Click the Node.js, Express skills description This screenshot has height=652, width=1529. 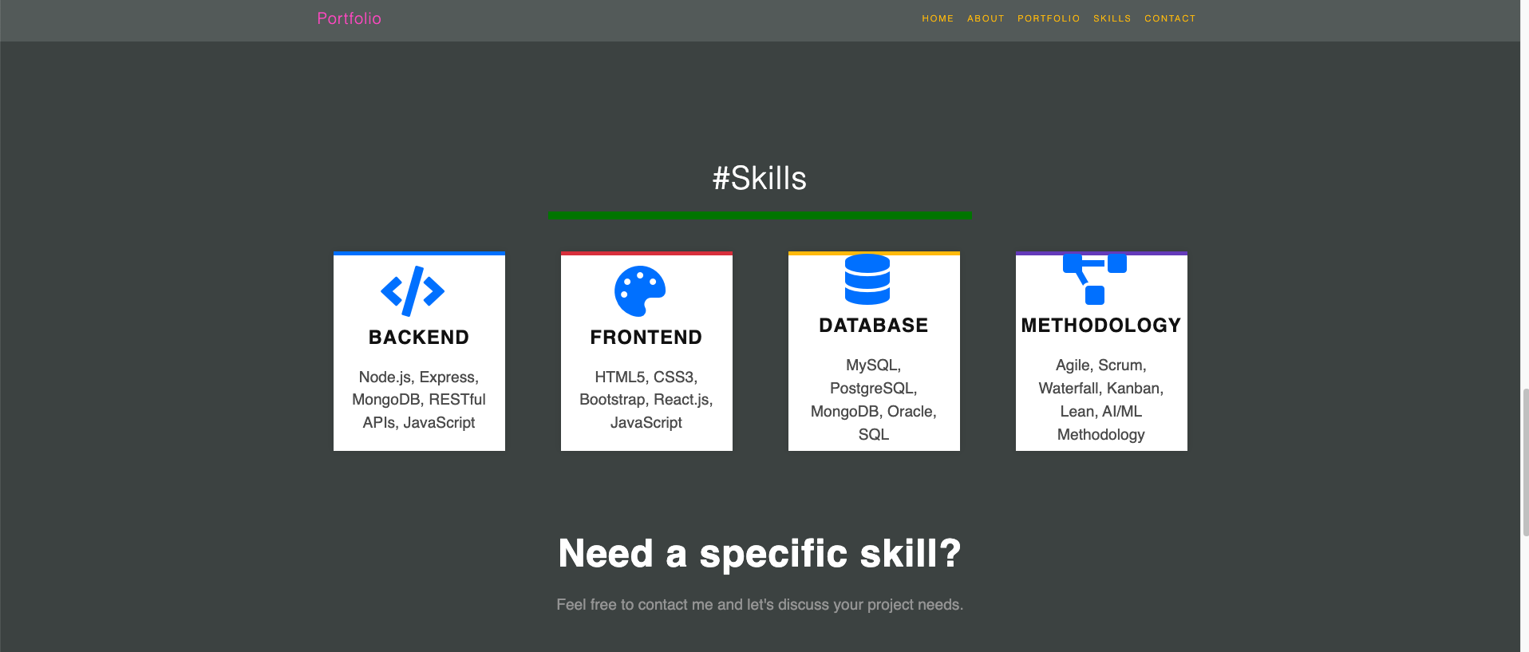(x=419, y=400)
